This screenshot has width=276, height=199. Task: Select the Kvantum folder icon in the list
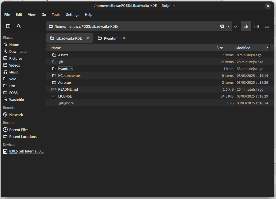pos(54,69)
